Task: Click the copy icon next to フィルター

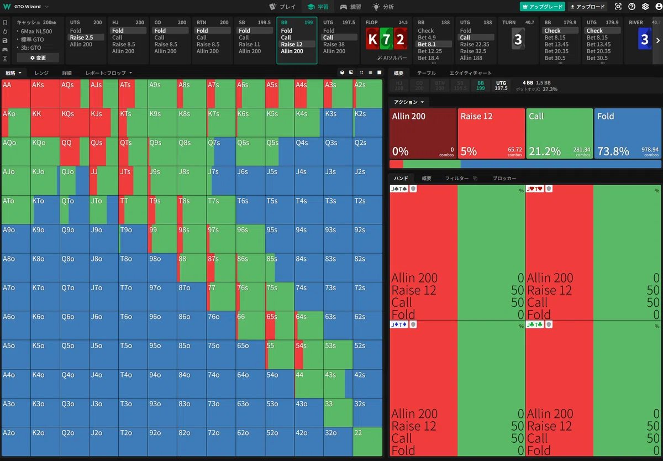Action: point(475,179)
